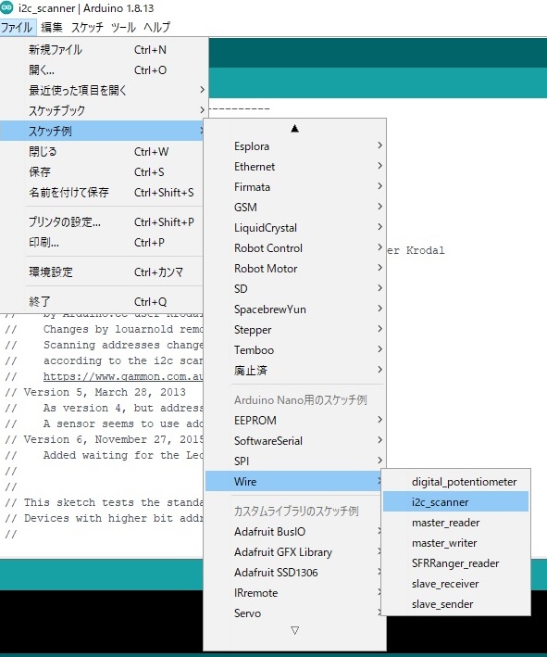
Task: Click 'Changes by louarnold' comment line
Action: pos(104,329)
